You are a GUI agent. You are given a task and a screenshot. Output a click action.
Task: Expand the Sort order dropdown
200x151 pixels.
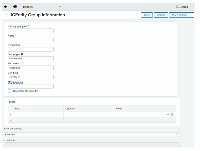[x=31, y=68]
